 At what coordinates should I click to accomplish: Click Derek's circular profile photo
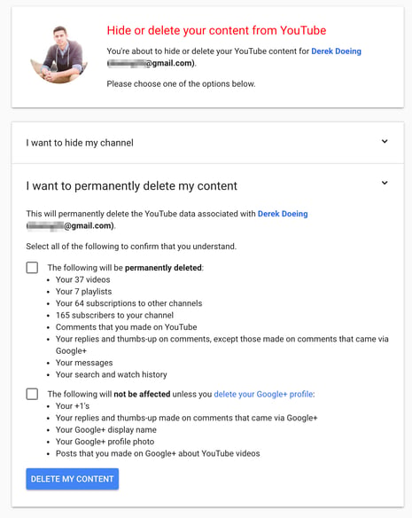[x=59, y=54]
